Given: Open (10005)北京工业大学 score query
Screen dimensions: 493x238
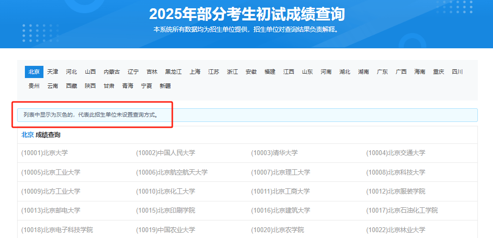Looking at the screenshot, I should coord(51,172).
